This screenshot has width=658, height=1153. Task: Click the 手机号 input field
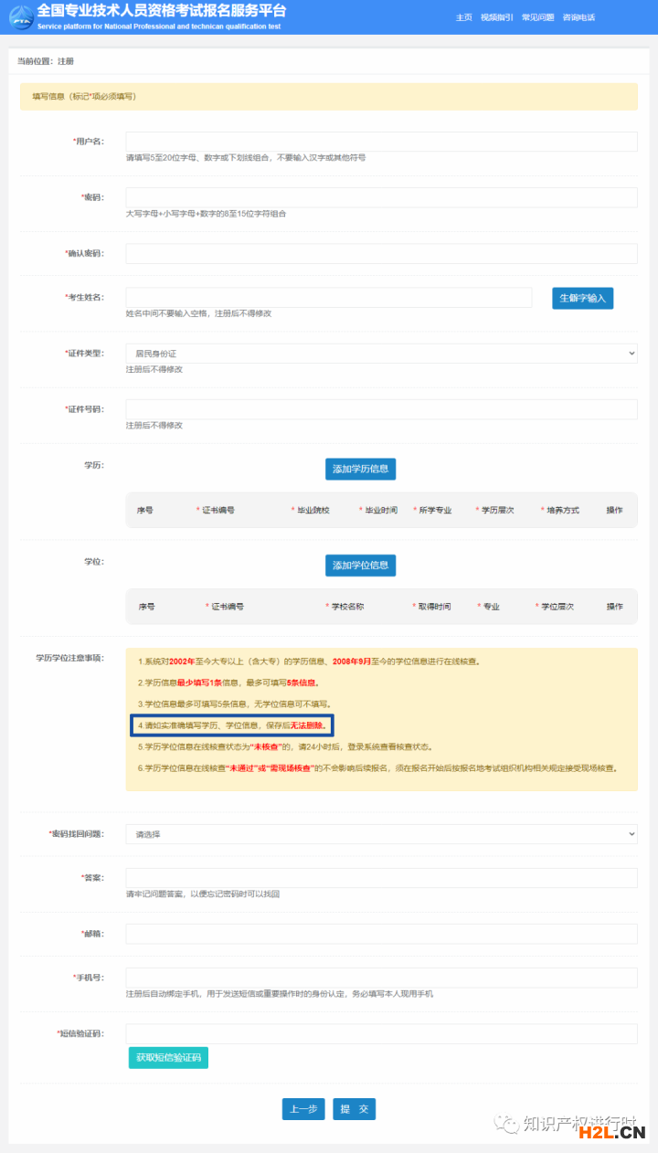[x=381, y=978]
